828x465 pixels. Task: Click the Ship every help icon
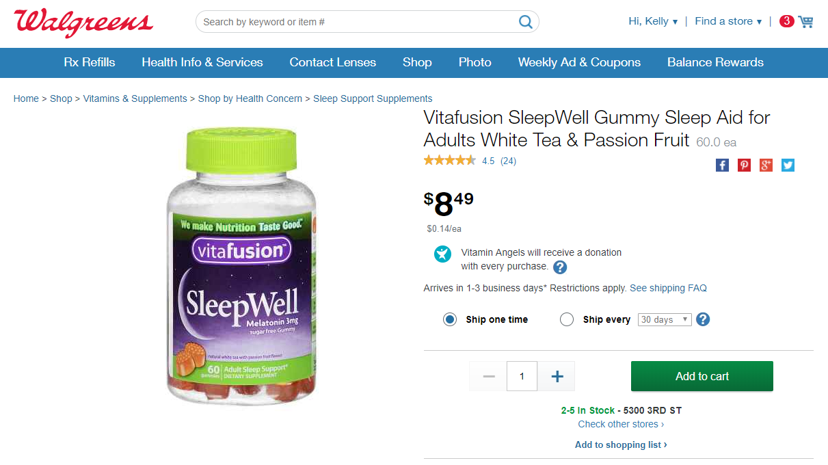click(703, 319)
